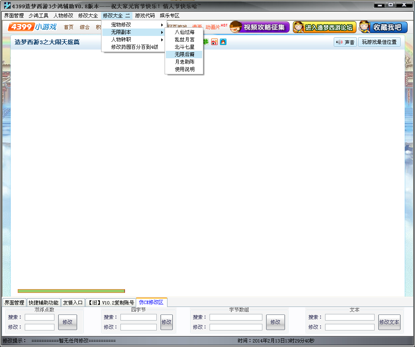Image resolution: width=415 pixels, height=347 pixels.
Task: Open the 人物修改 menu
Action: [63, 16]
